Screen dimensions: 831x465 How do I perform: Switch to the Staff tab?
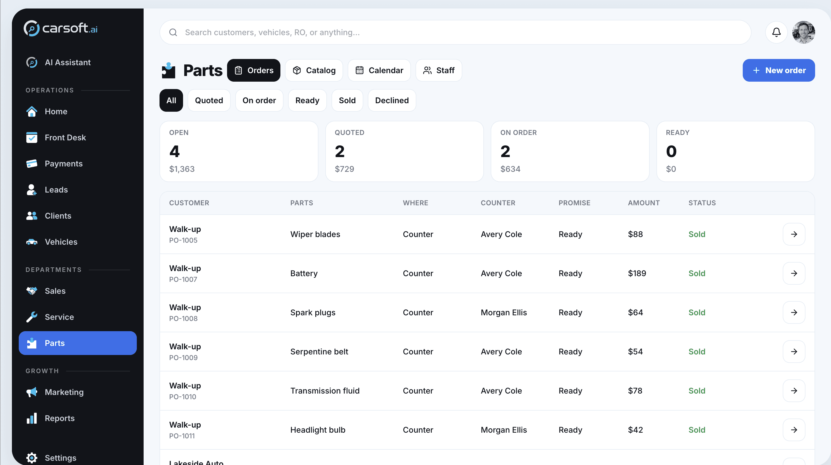pyautogui.click(x=439, y=70)
